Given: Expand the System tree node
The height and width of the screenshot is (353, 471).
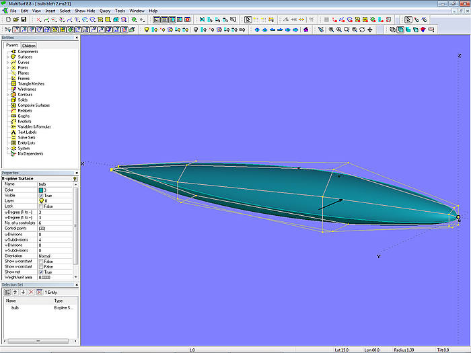Looking at the screenshot, I should [7, 148].
